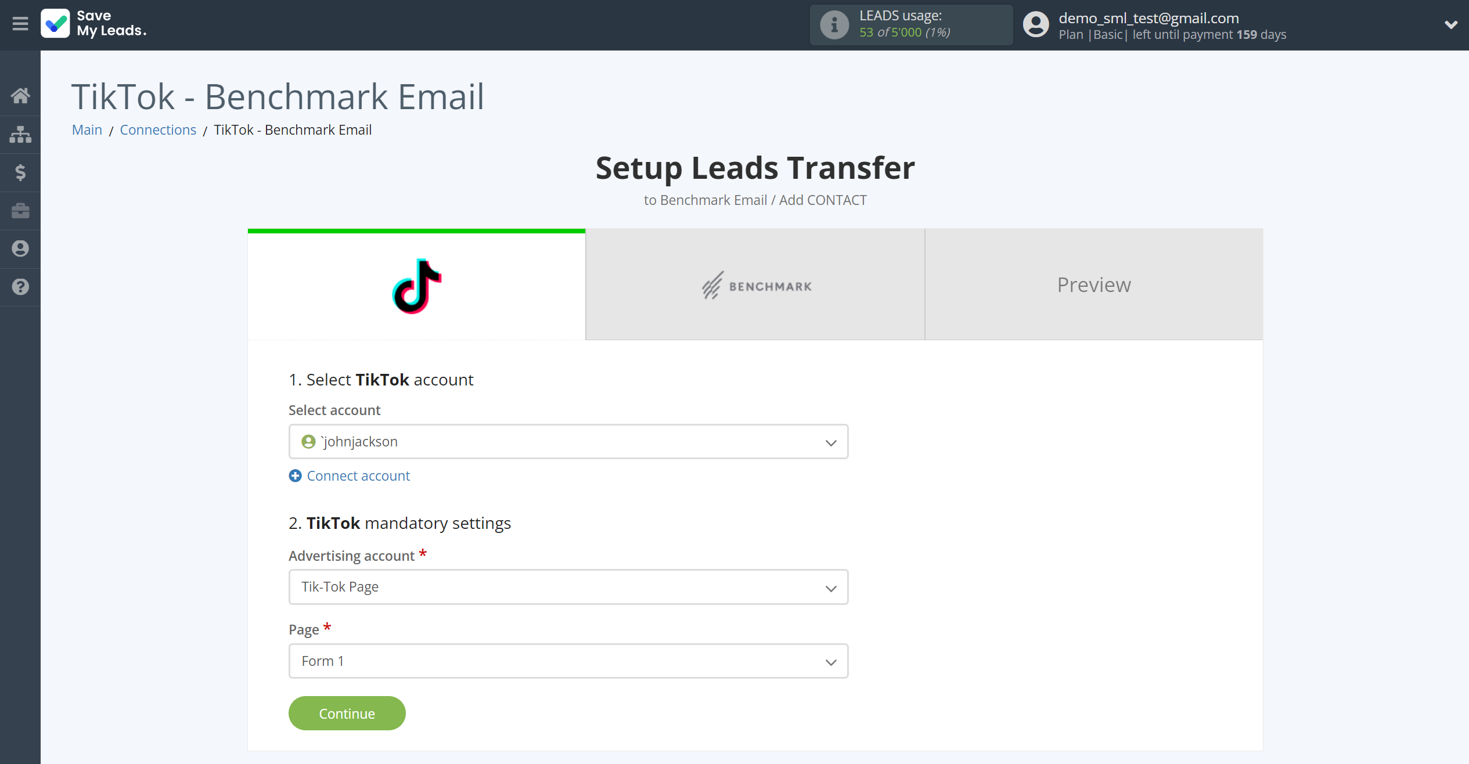This screenshot has width=1469, height=764.
Task: Click Connect account link below account selector
Action: [x=350, y=475]
